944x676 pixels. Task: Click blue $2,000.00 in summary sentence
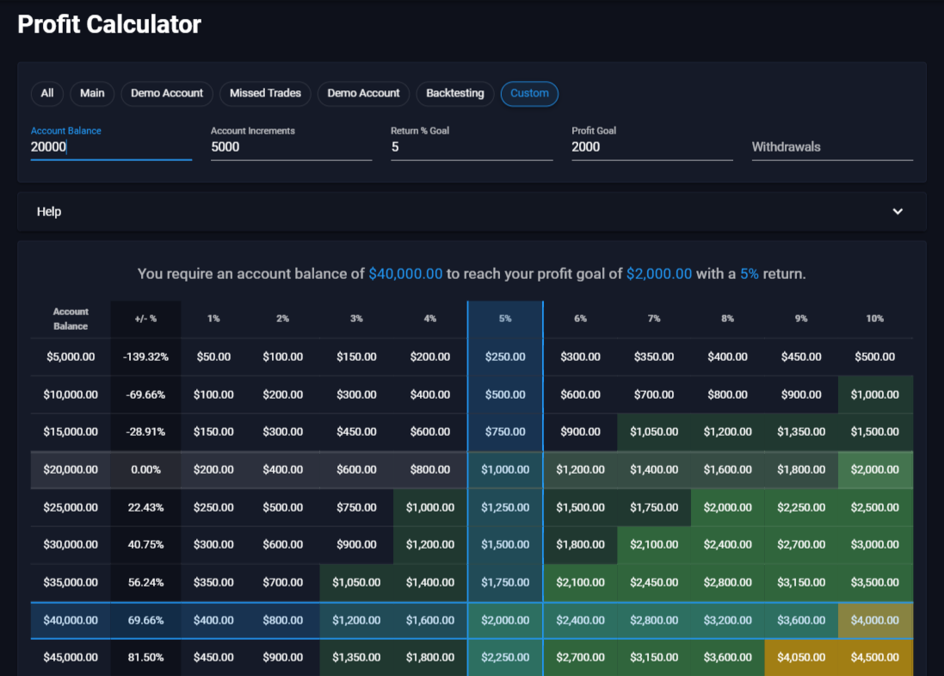pos(658,274)
